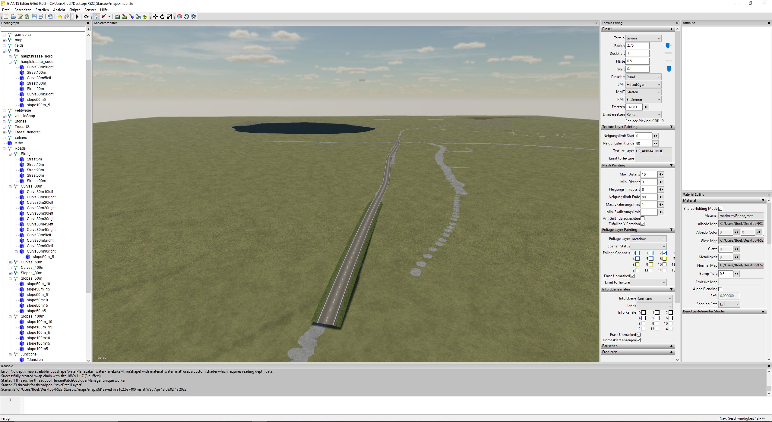The image size is (772, 422).
Task: Open the Erstellen menu
Action: [x=42, y=10]
